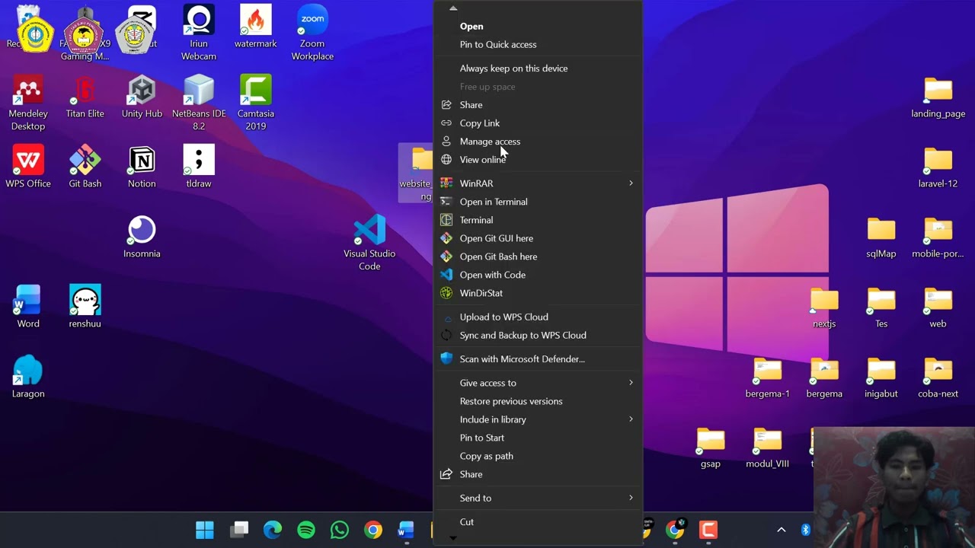Click the context menu's scroll-up arrow

click(x=453, y=8)
